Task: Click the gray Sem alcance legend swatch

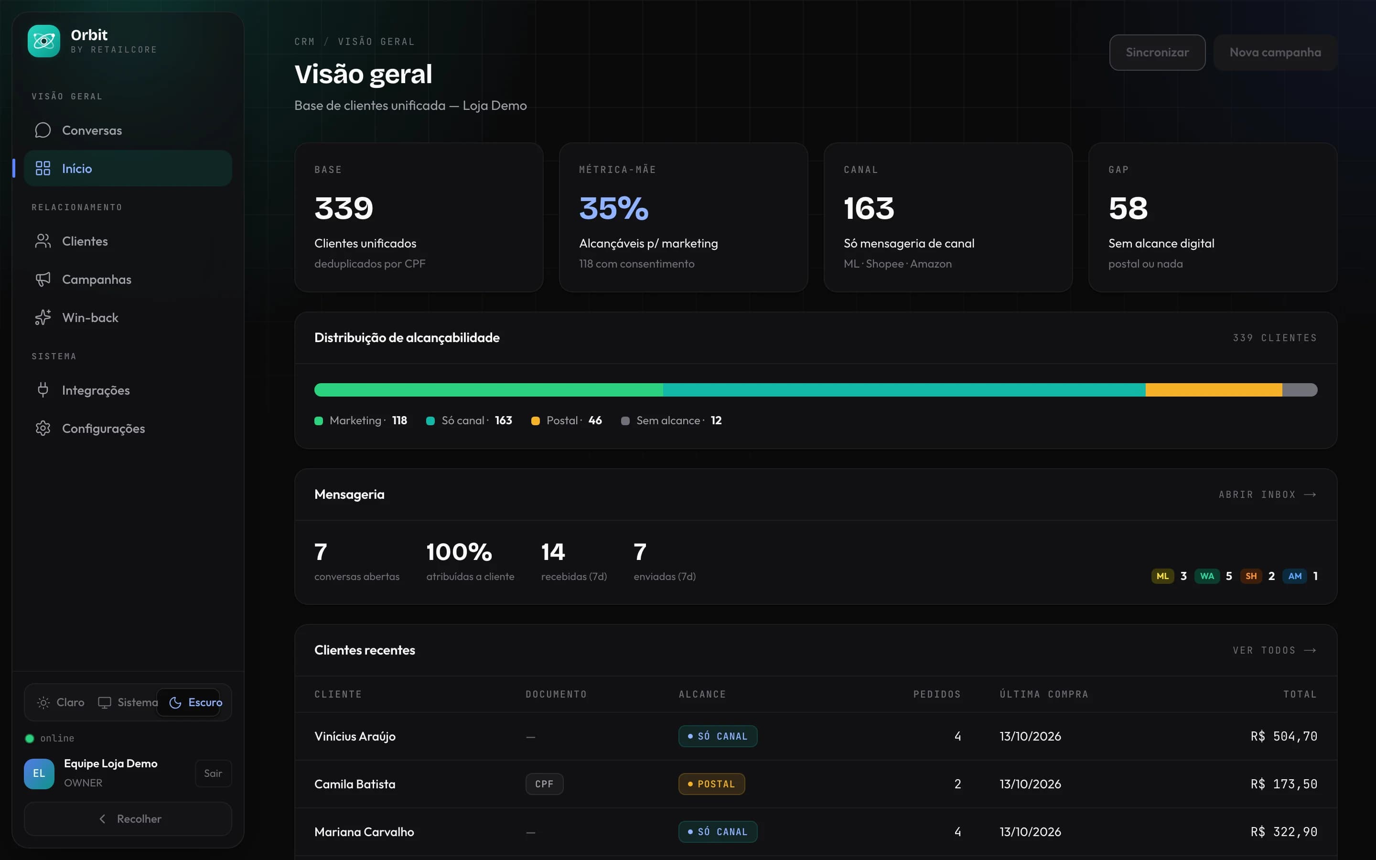Action: (x=625, y=421)
